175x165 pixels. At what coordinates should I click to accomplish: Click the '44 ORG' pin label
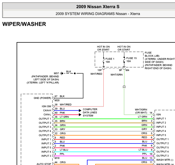point(60,162)
